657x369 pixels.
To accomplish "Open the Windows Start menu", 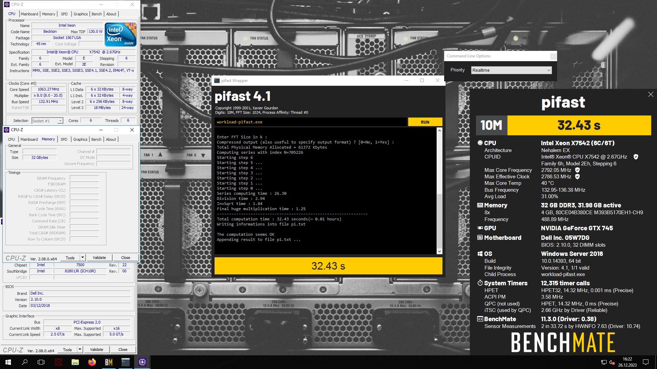I will click(x=8, y=362).
